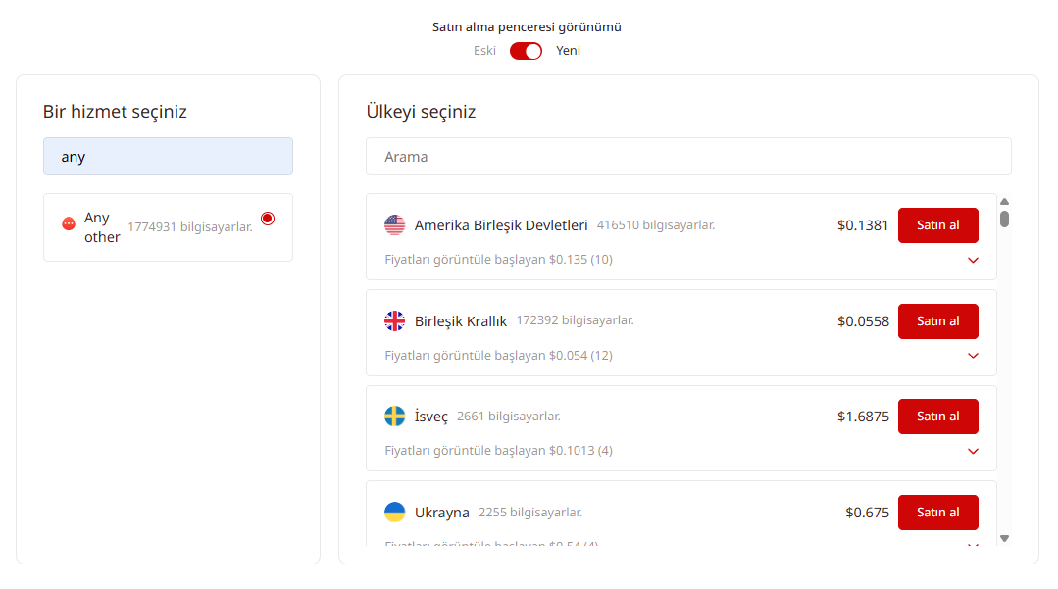Buy Amerika Birleşik Devletleri number with Satın al
1058x589 pixels.
point(938,225)
